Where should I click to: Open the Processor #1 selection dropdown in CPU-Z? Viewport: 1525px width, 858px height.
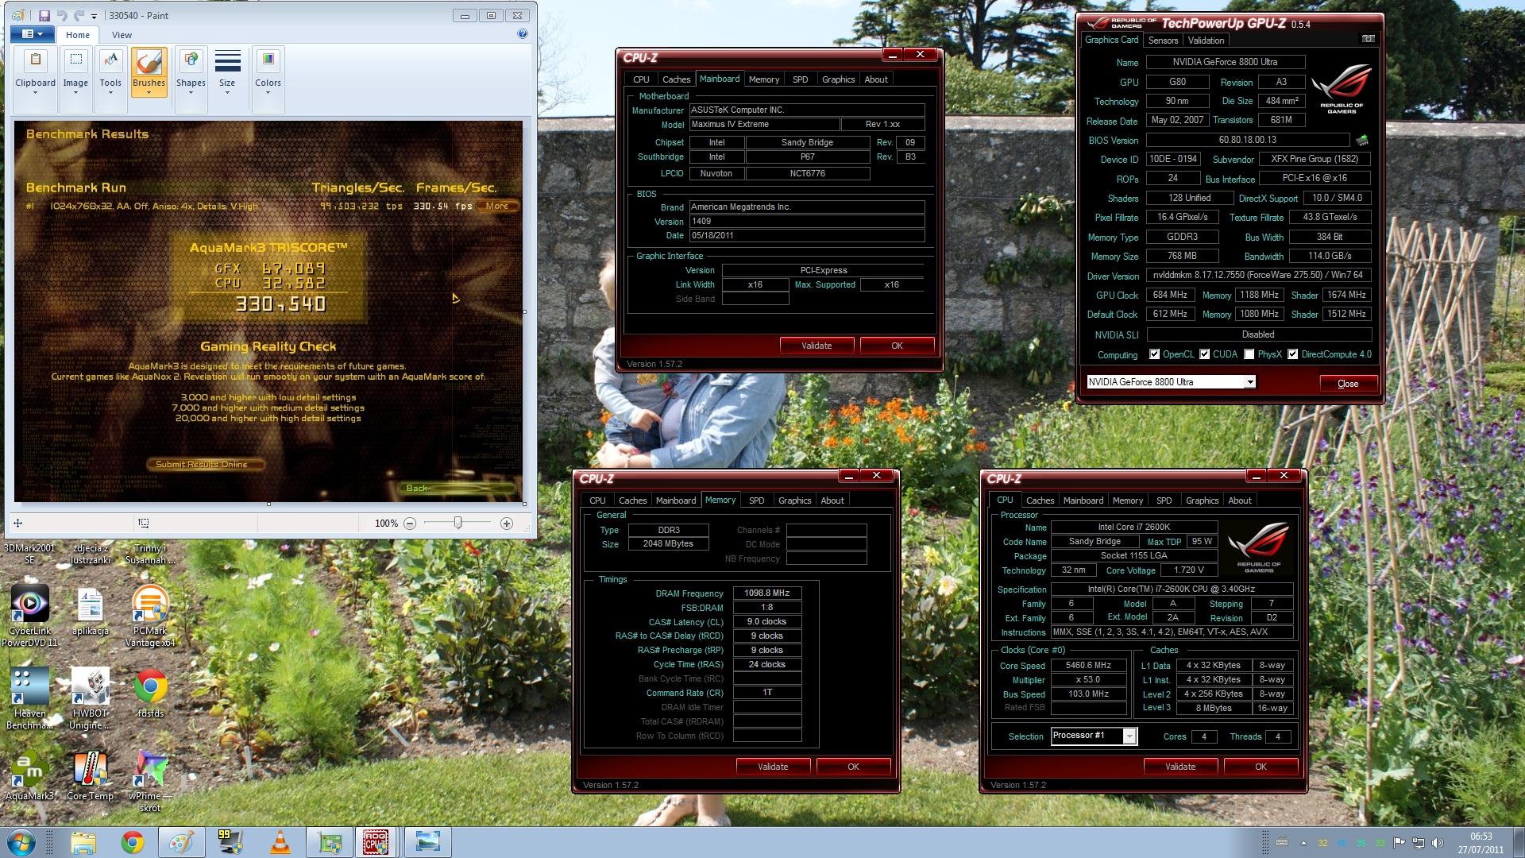coord(1129,736)
